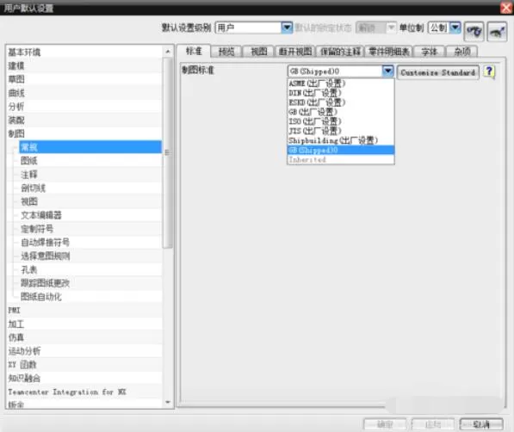Select 建模 in the category list
This screenshot has height=432, width=514.
tap(84, 66)
